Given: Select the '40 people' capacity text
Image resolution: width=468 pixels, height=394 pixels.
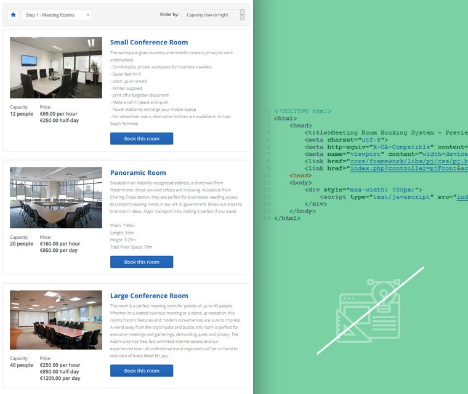Looking at the screenshot, I should (22, 364).
